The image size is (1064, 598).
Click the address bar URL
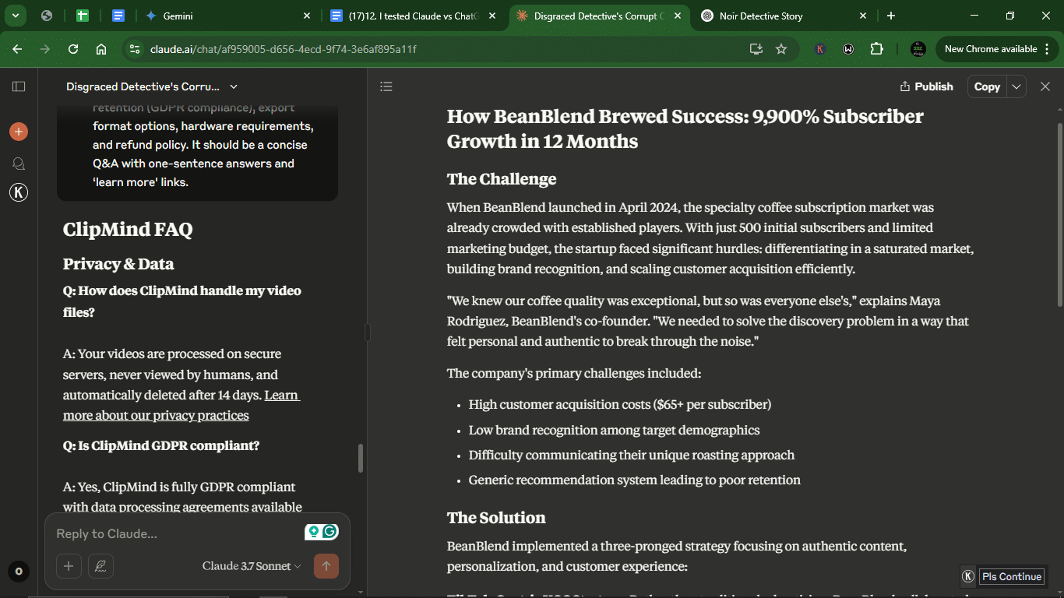[283, 49]
